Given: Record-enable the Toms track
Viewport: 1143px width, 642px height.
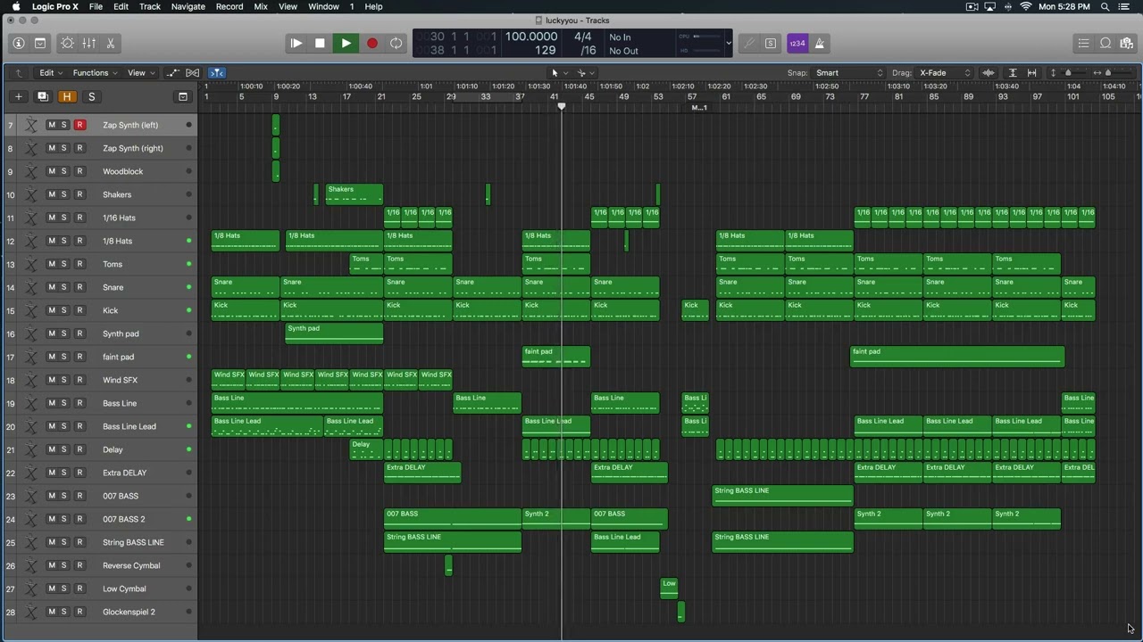Looking at the screenshot, I should [x=79, y=264].
